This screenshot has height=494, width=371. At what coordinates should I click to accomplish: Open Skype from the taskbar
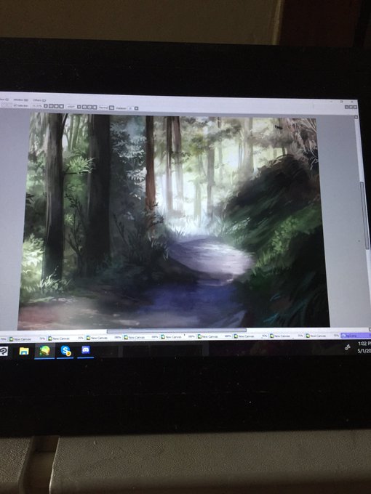[x=65, y=351]
